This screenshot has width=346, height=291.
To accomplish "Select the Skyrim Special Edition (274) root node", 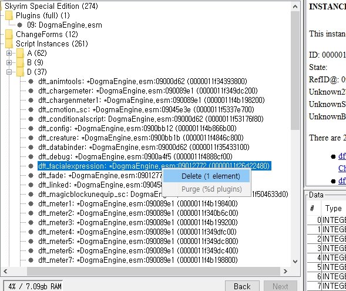I will [x=51, y=6].
